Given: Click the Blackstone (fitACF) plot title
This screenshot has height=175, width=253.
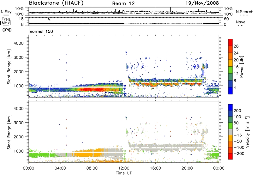Looking at the screenshot, I should [x=56, y=3].
